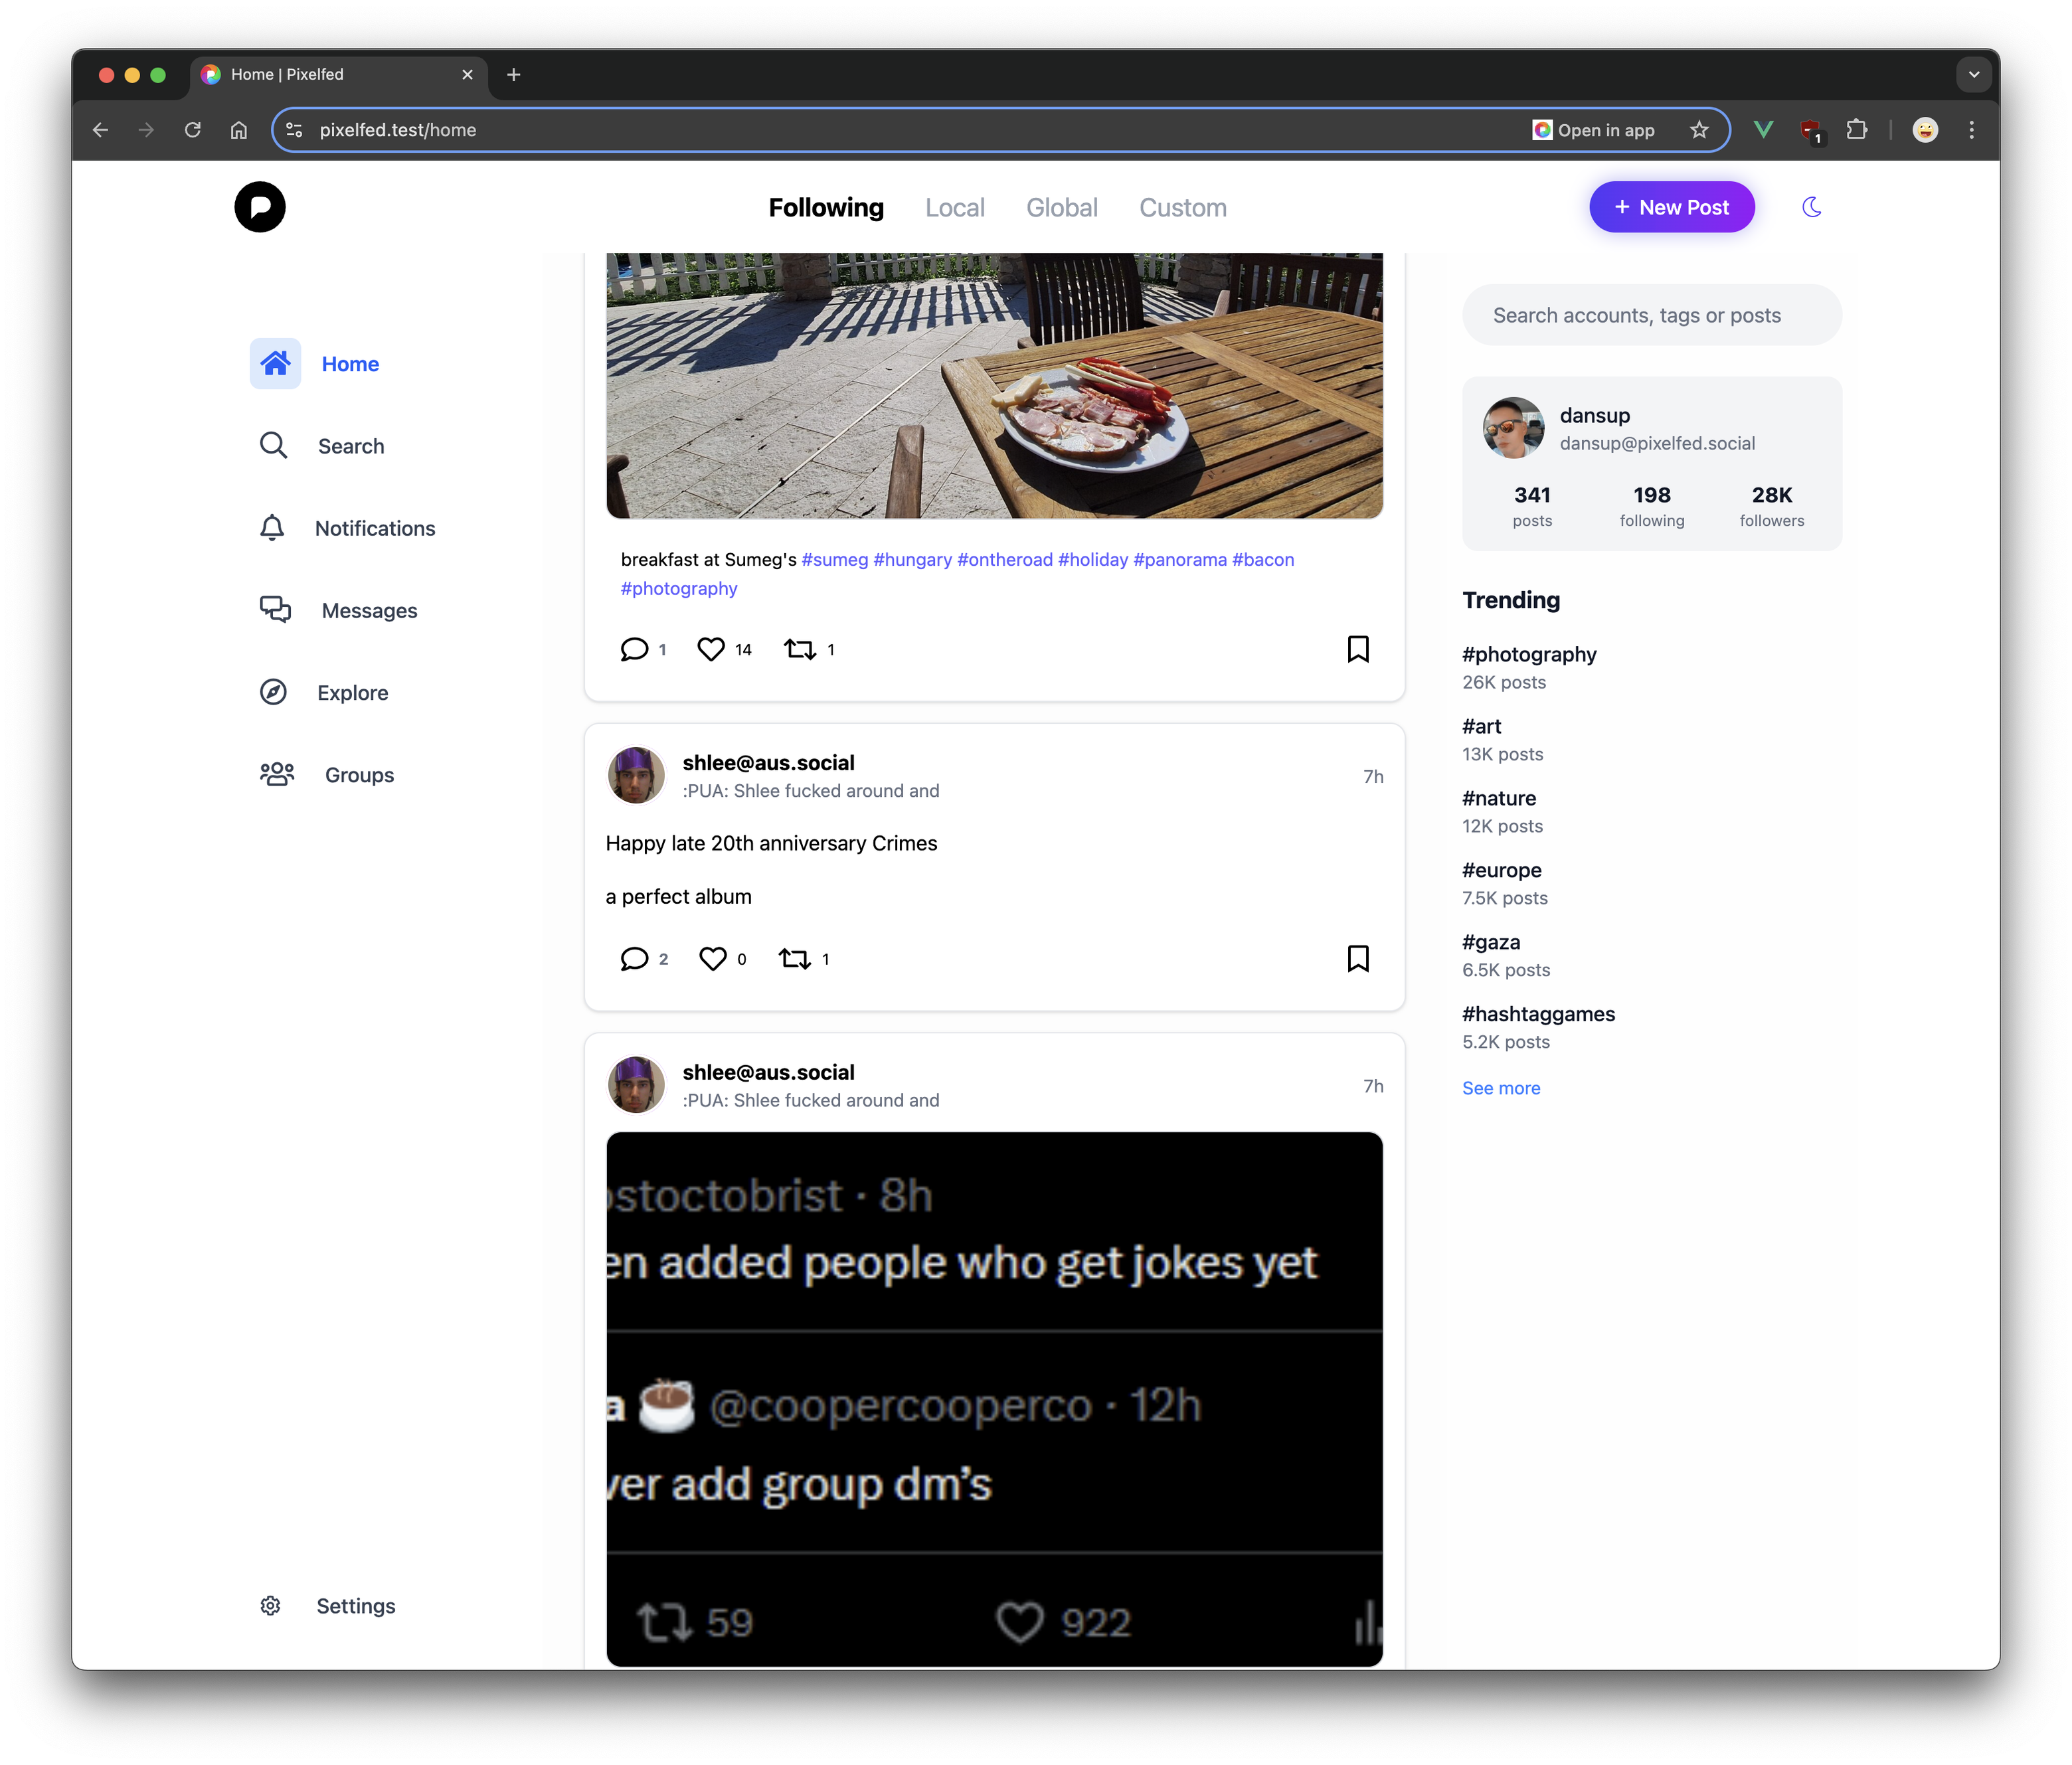Boost the breakfast at Sumeg's post
The image size is (2072, 1765).
coord(800,649)
